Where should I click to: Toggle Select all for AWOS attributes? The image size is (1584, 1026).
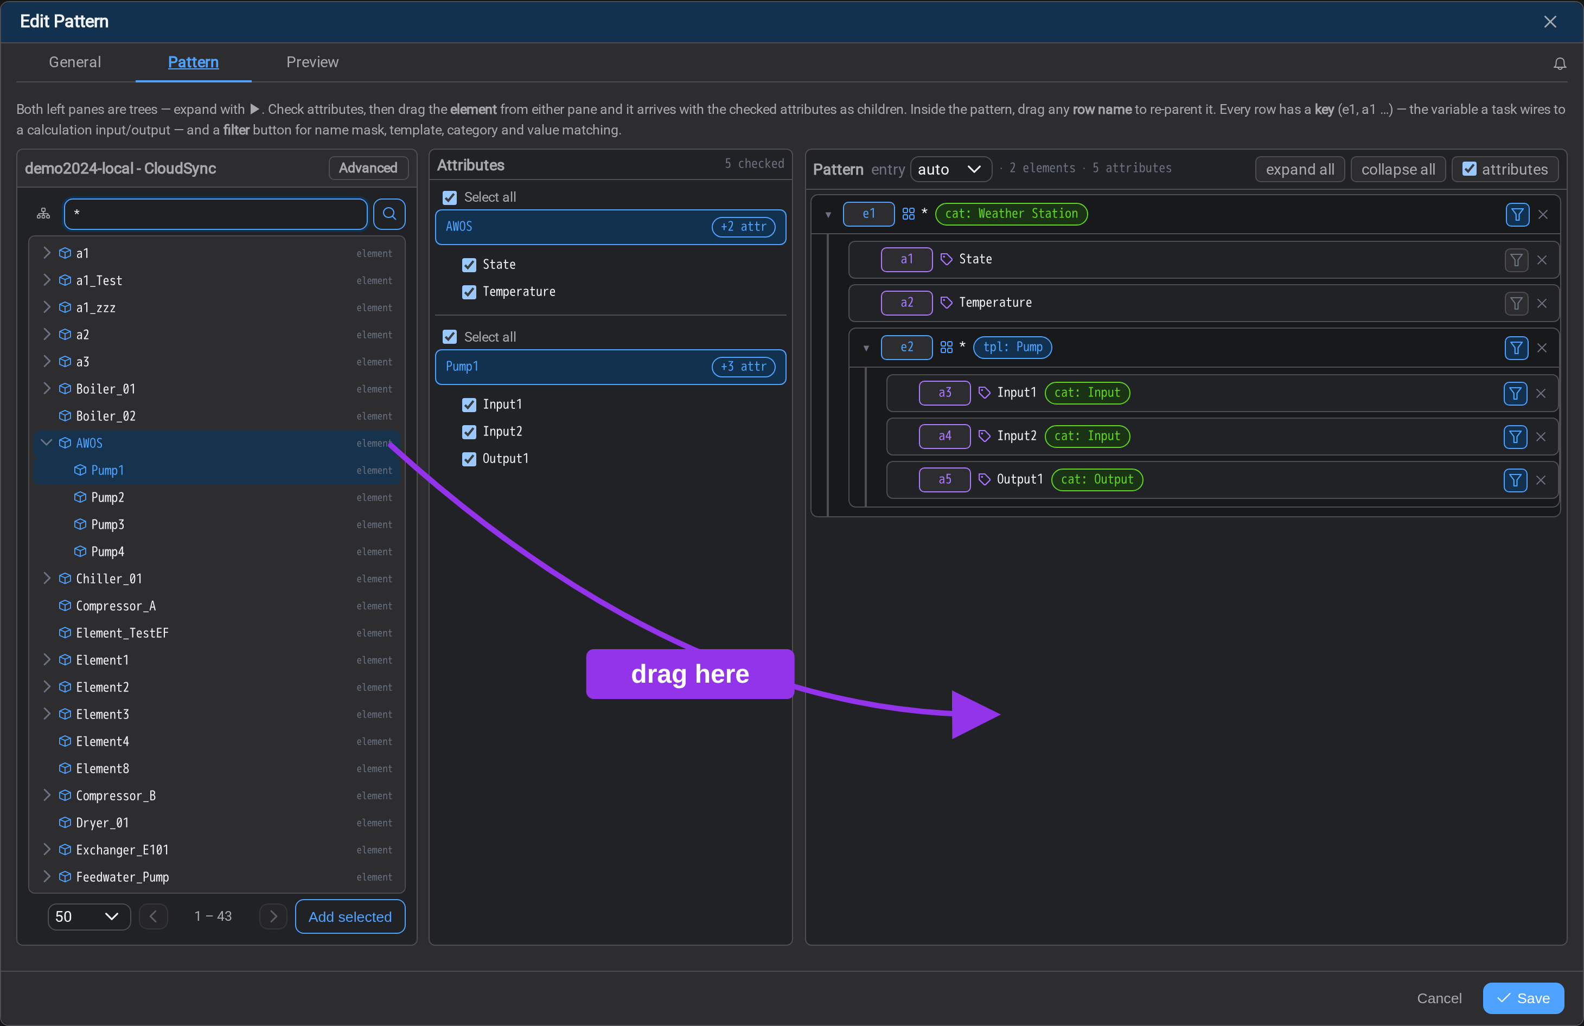(450, 197)
